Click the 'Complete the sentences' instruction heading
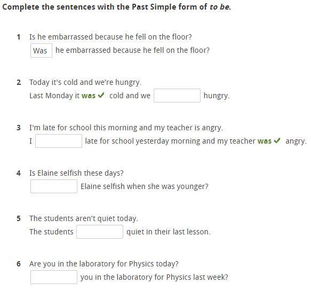The image size is (311, 299). pyautogui.click(x=116, y=7)
